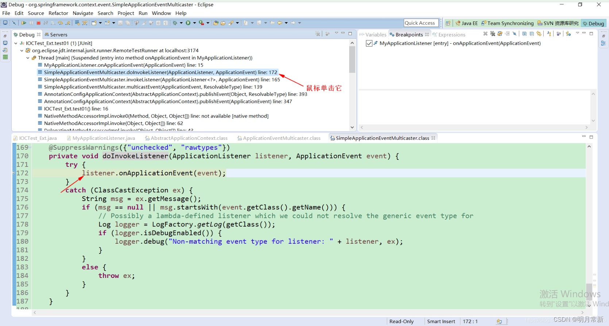Select the MyApplicationListener.onApplicationEvent line 15 frame

(120, 65)
